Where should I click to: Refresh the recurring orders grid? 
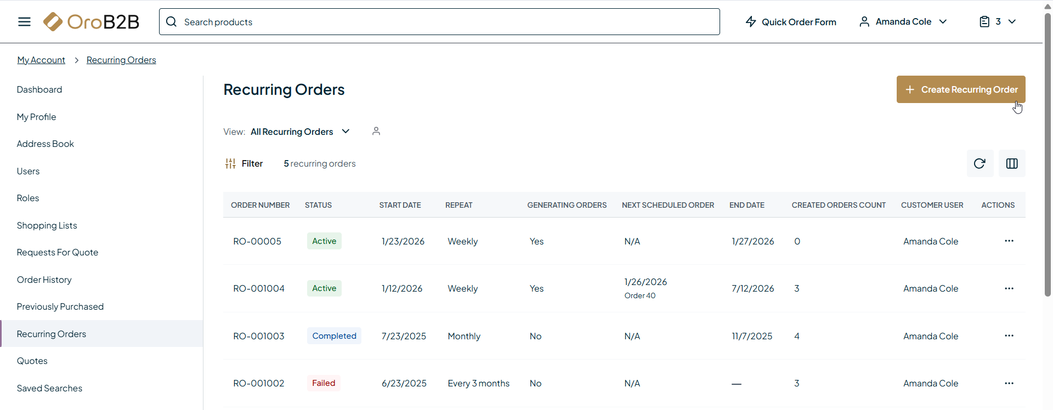[980, 163]
